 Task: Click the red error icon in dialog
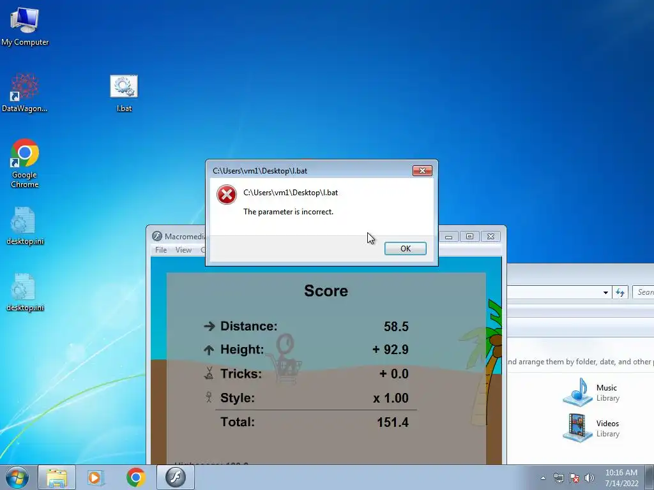point(227,195)
